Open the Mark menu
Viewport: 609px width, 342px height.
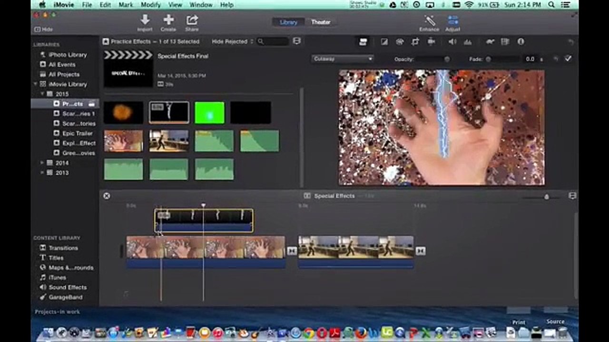click(x=126, y=5)
